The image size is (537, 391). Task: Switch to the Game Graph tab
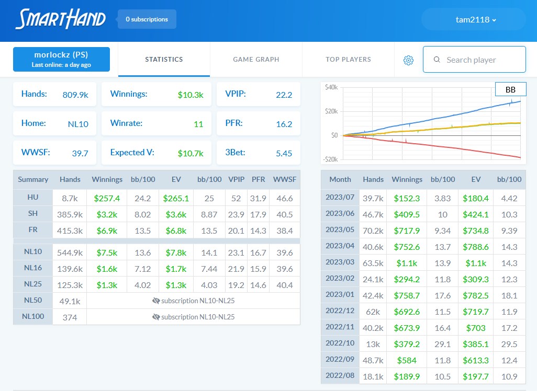256,60
